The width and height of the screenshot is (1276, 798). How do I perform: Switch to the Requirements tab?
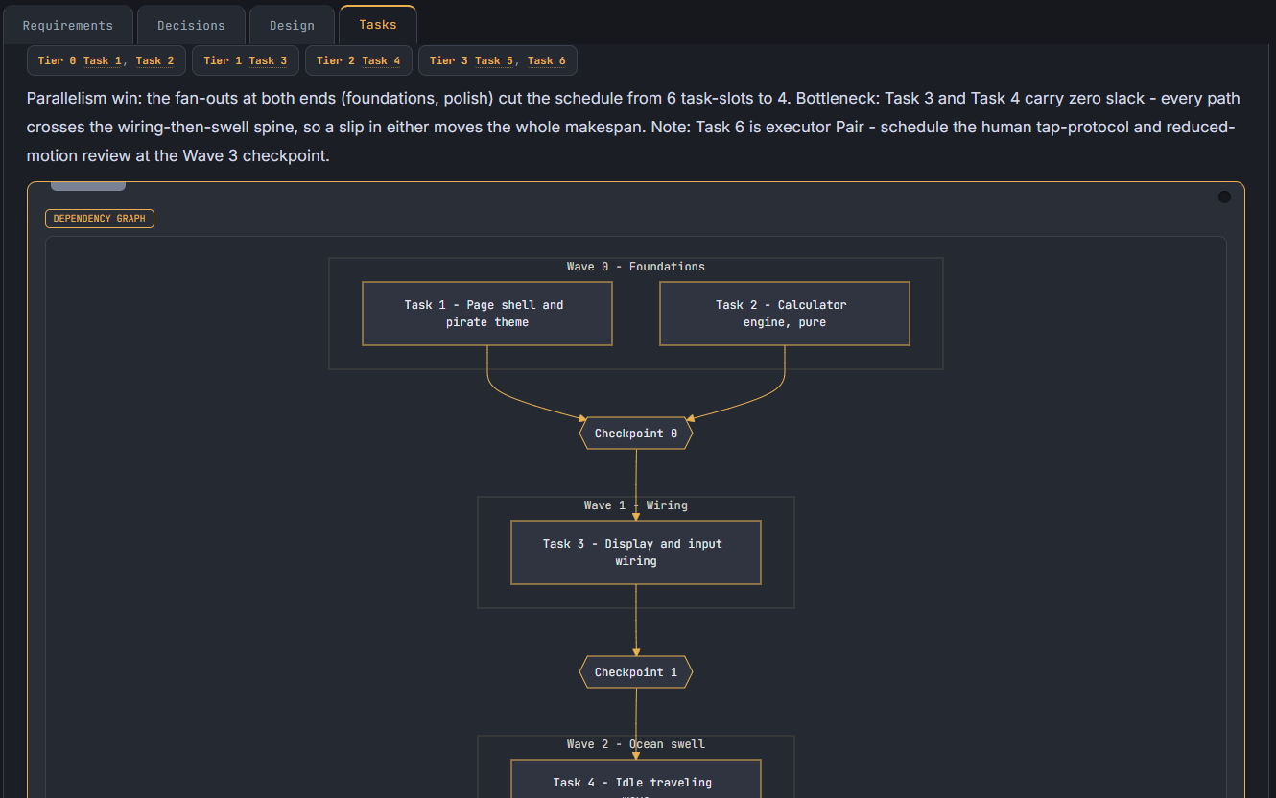pyautogui.click(x=67, y=25)
